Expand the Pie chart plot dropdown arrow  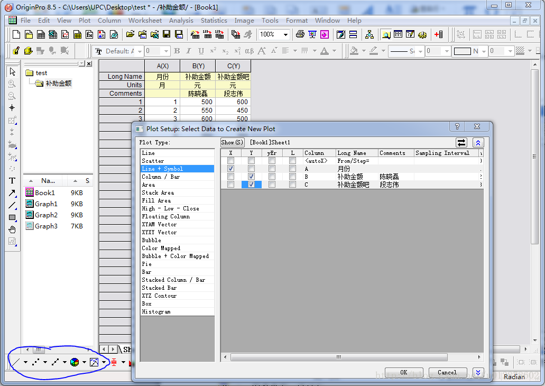tap(84, 362)
